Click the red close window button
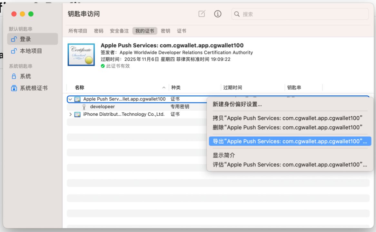The height and width of the screenshot is (232, 376). (14, 14)
